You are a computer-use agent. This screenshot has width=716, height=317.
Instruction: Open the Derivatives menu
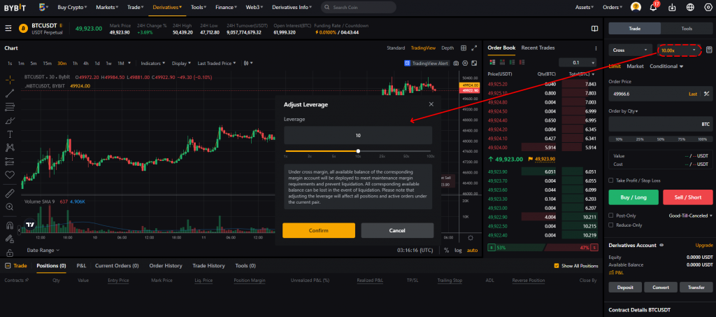(x=167, y=7)
